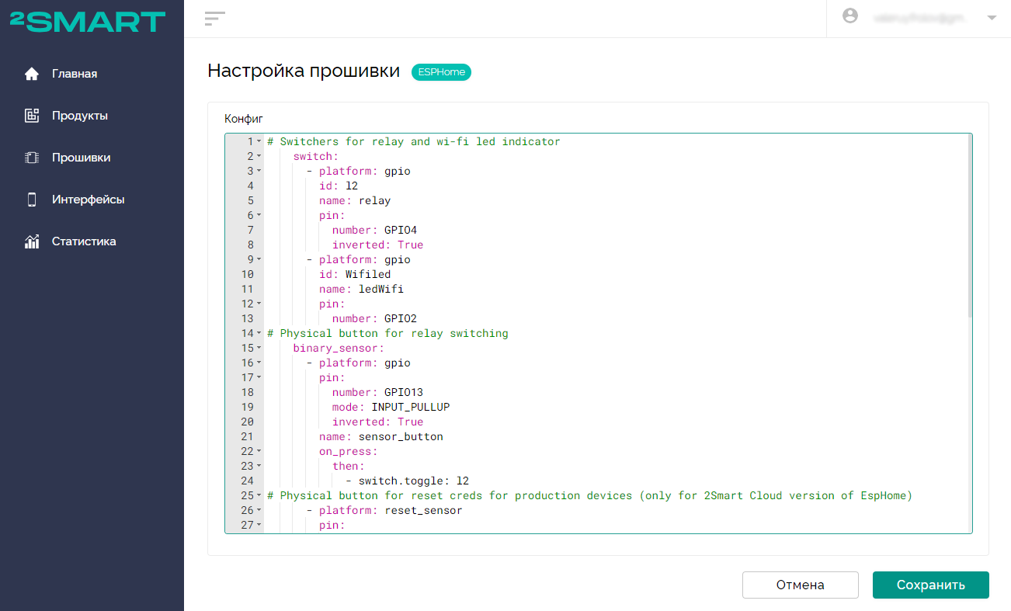Collapse fold arrow on line 17
This screenshot has width=1011, height=611.
(x=259, y=378)
